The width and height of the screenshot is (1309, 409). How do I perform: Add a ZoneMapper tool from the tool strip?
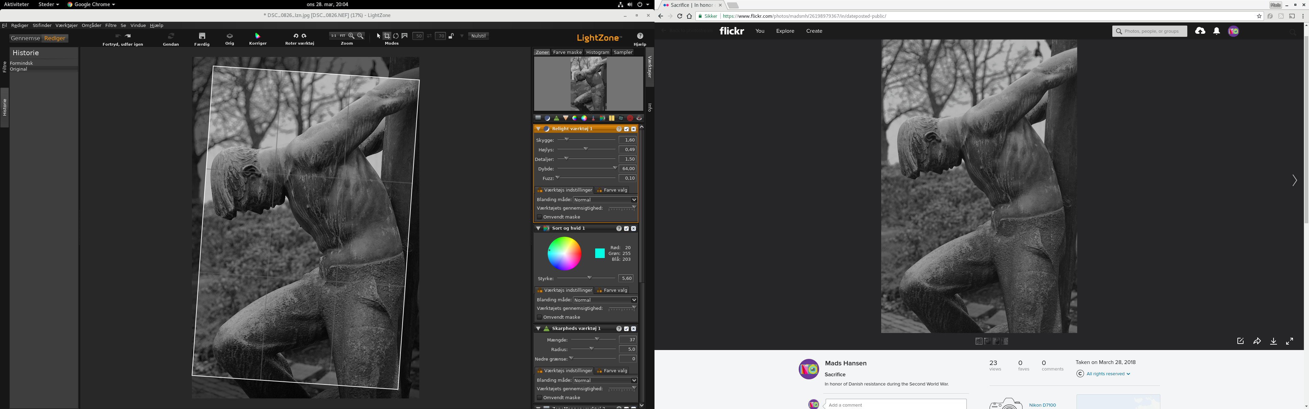[x=538, y=118]
